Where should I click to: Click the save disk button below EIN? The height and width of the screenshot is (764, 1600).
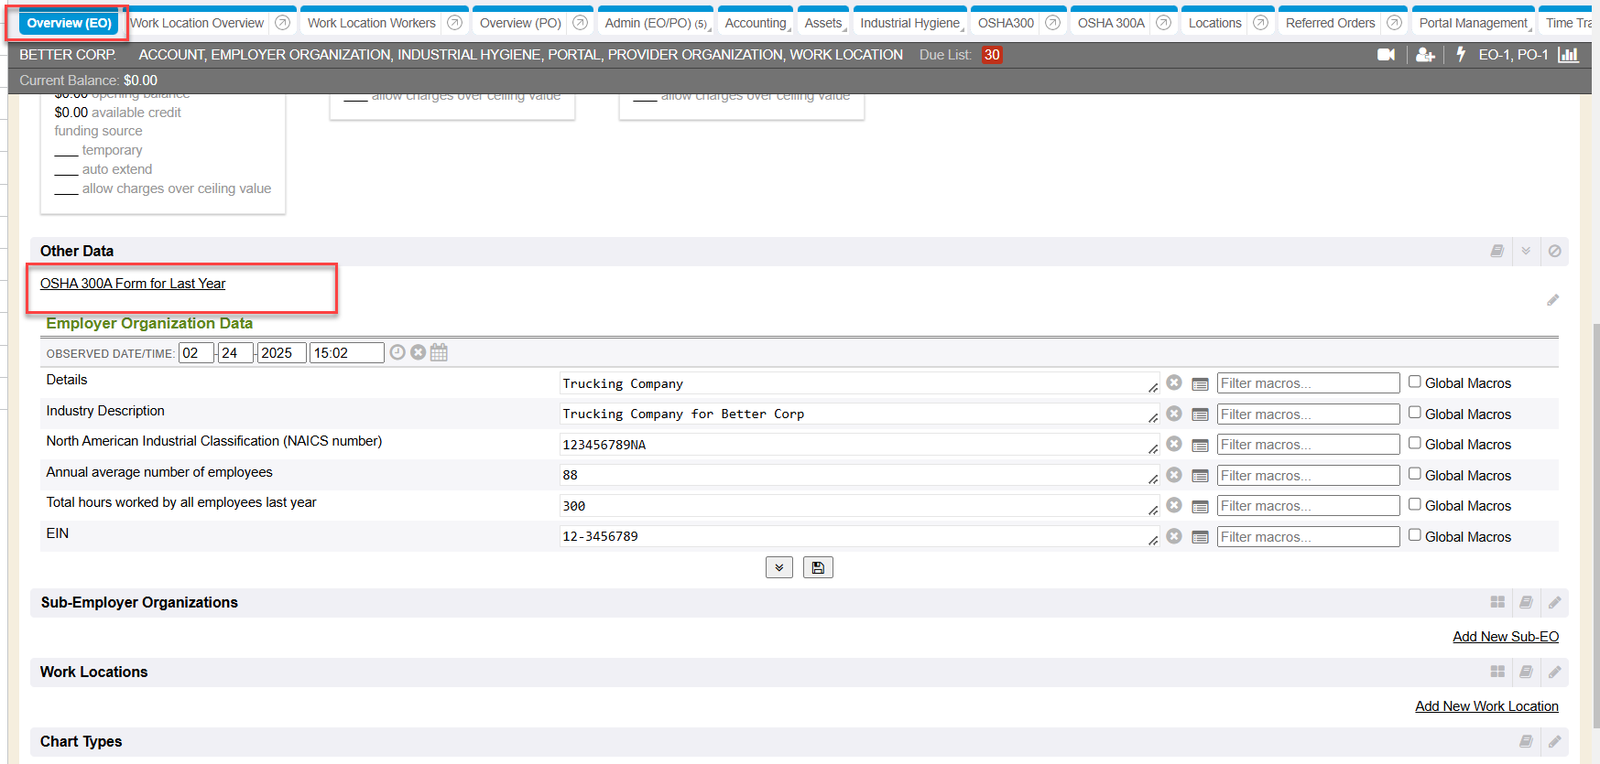tap(818, 567)
